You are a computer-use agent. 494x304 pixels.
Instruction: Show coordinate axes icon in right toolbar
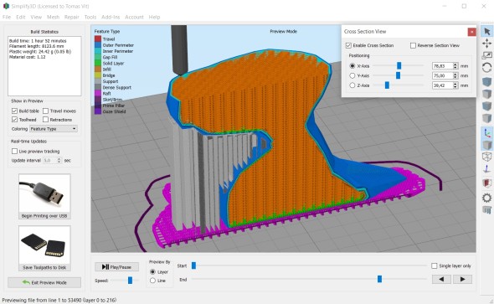pos(486,133)
